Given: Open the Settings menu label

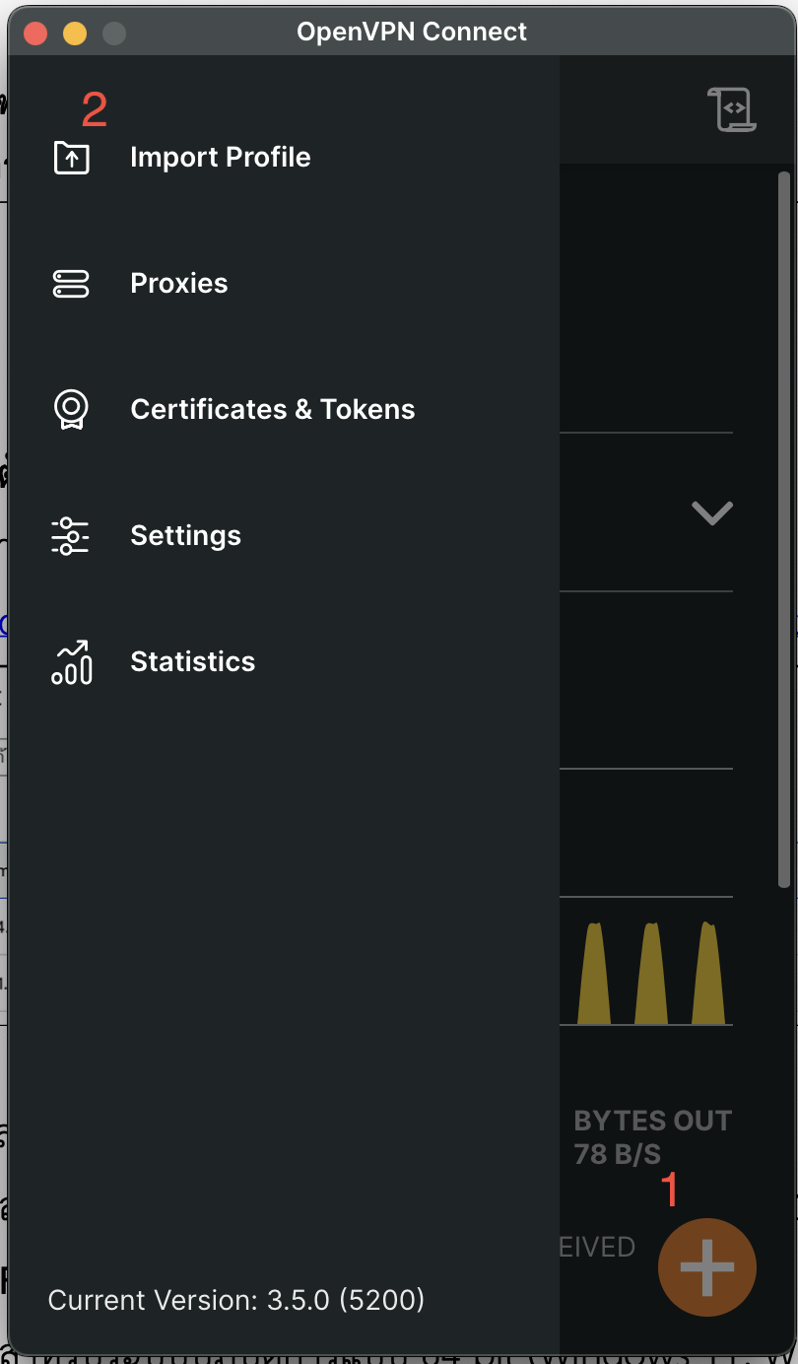Looking at the screenshot, I should point(185,536).
